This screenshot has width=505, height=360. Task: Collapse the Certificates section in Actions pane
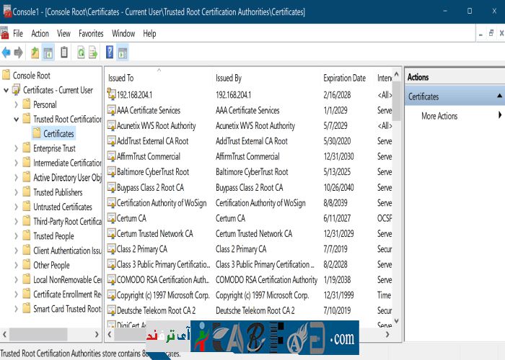[499, 96]
